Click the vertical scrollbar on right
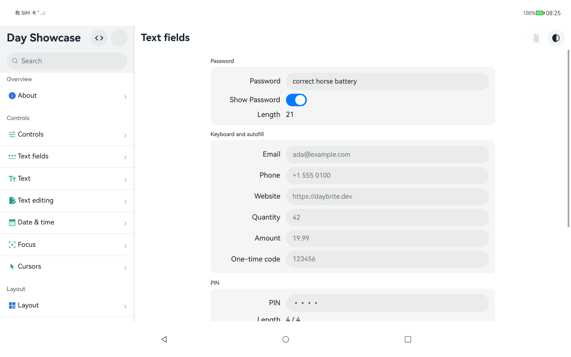 tap(568, 138)
